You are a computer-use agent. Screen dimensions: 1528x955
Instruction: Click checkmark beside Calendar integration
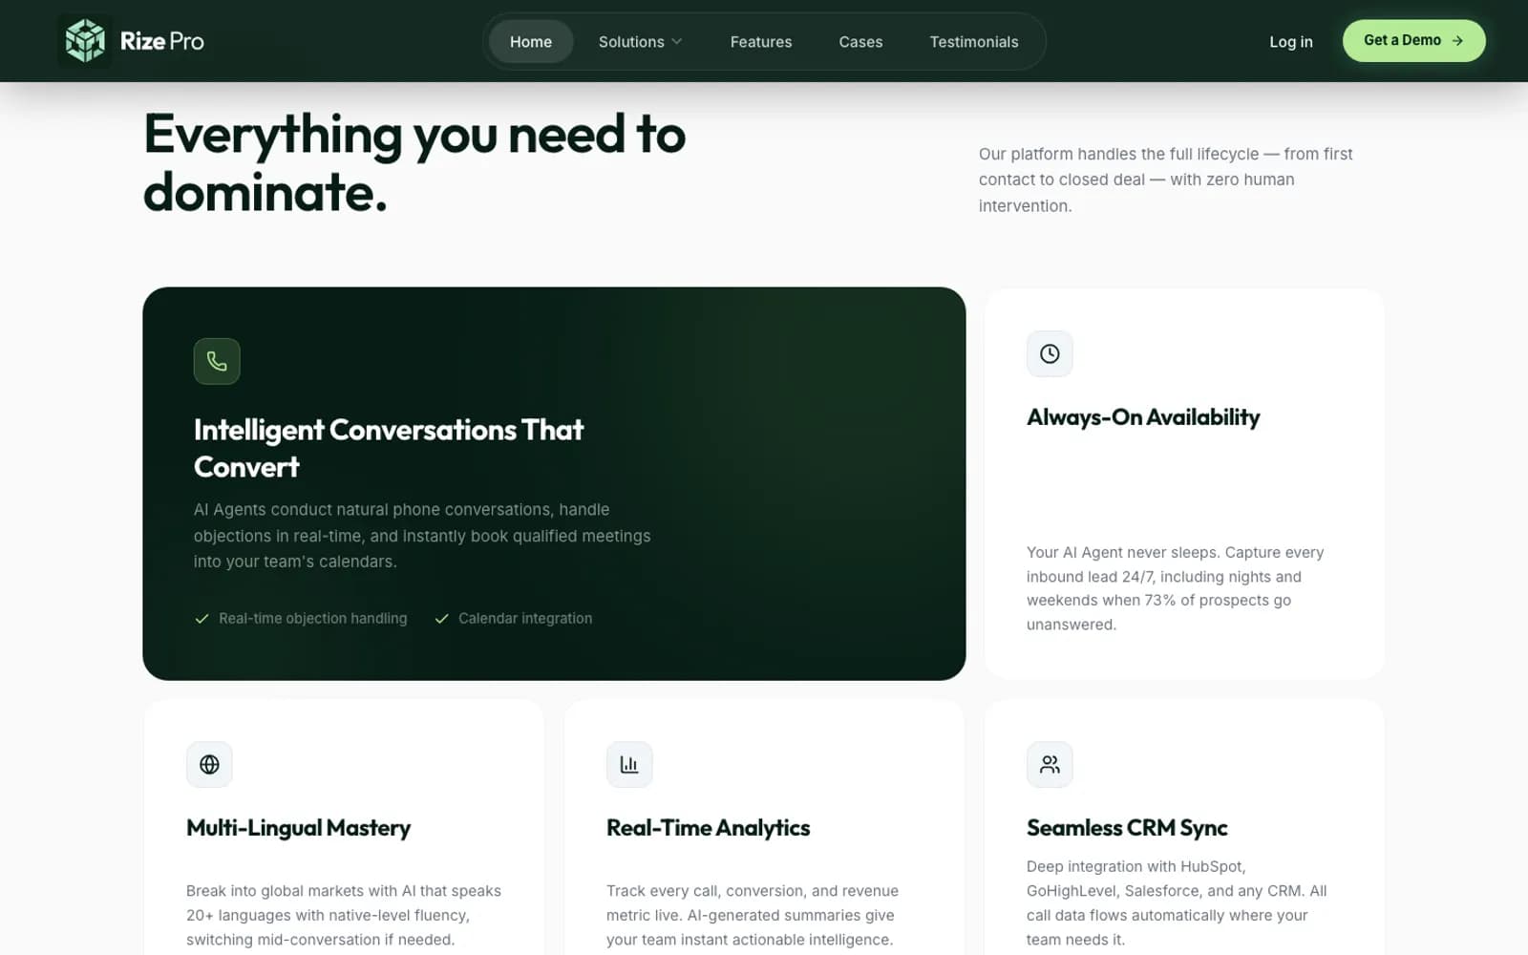[441, 619]
